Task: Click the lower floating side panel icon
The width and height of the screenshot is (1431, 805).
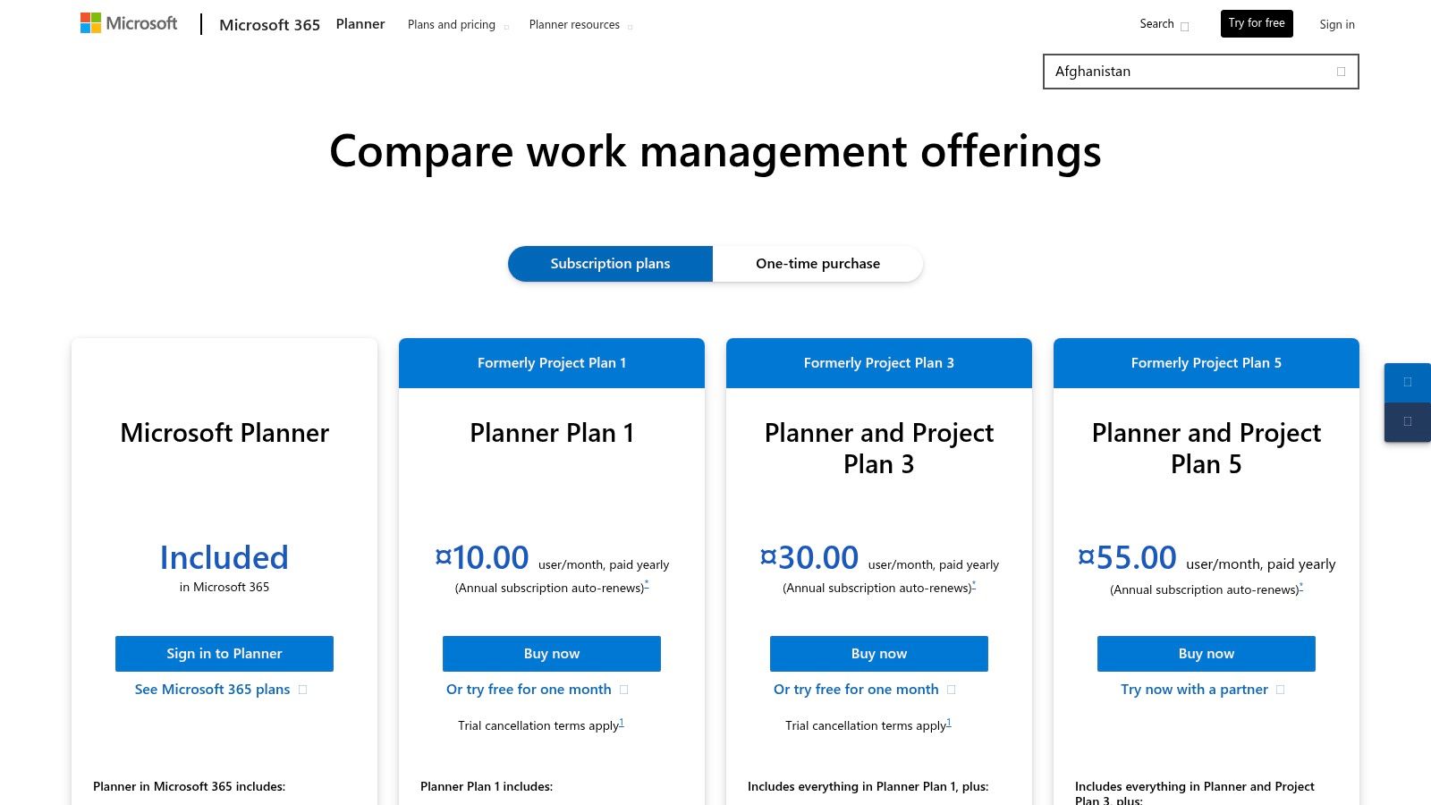Action: coord(1408,421)
